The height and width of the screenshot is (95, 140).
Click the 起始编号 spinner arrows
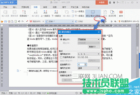(86, 65)
